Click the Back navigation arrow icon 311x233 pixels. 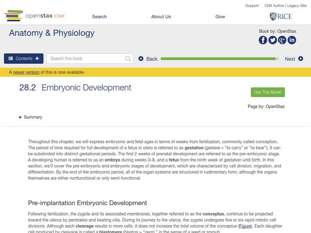coord(141,58)
